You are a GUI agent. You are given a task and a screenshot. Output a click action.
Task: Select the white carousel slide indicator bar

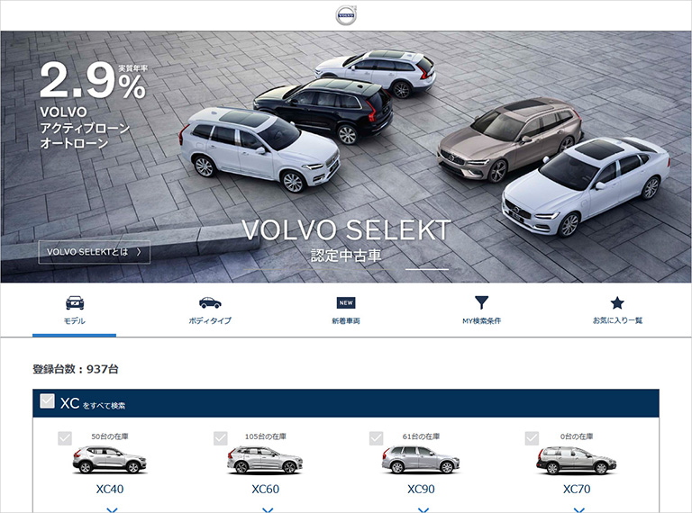point(427,269)
